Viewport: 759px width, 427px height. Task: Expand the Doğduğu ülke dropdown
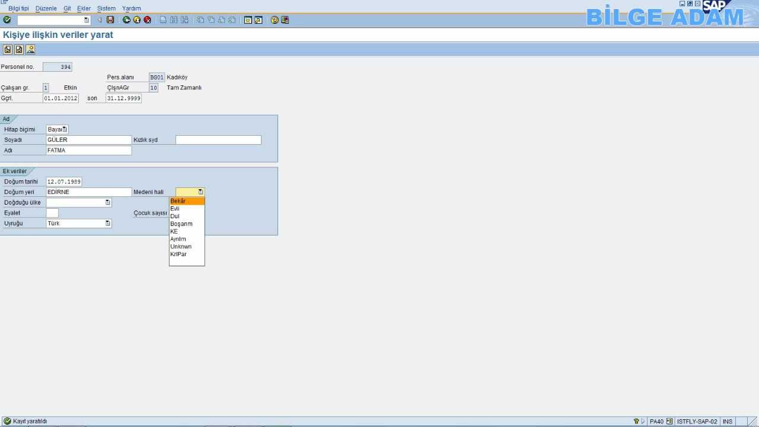pos(108,203)
